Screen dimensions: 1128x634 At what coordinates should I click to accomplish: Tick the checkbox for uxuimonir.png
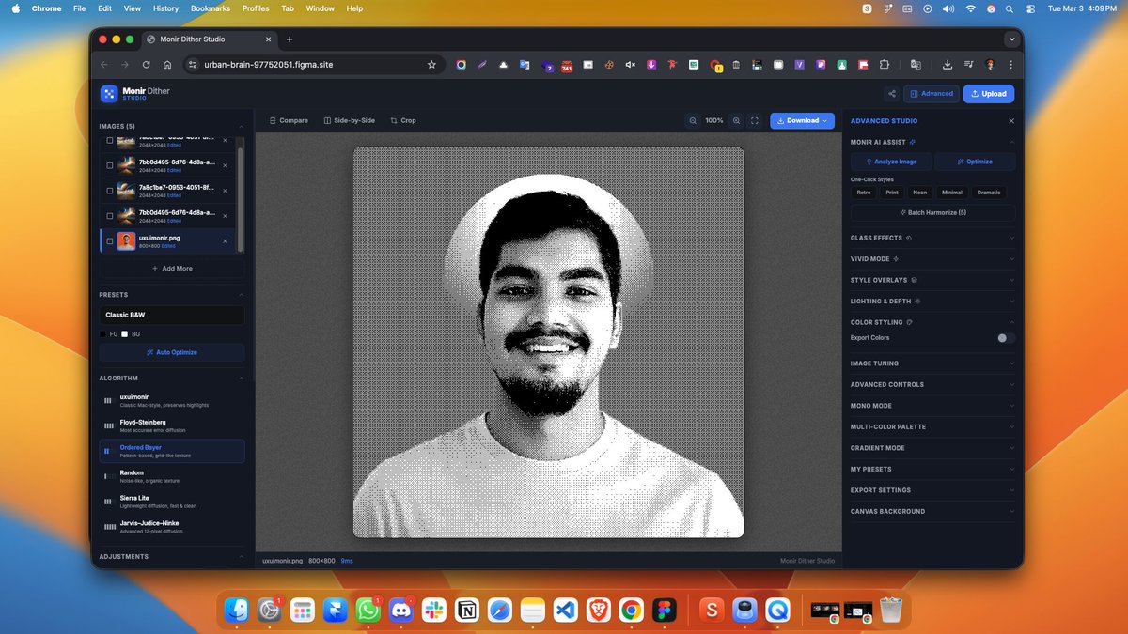[110, 241]
